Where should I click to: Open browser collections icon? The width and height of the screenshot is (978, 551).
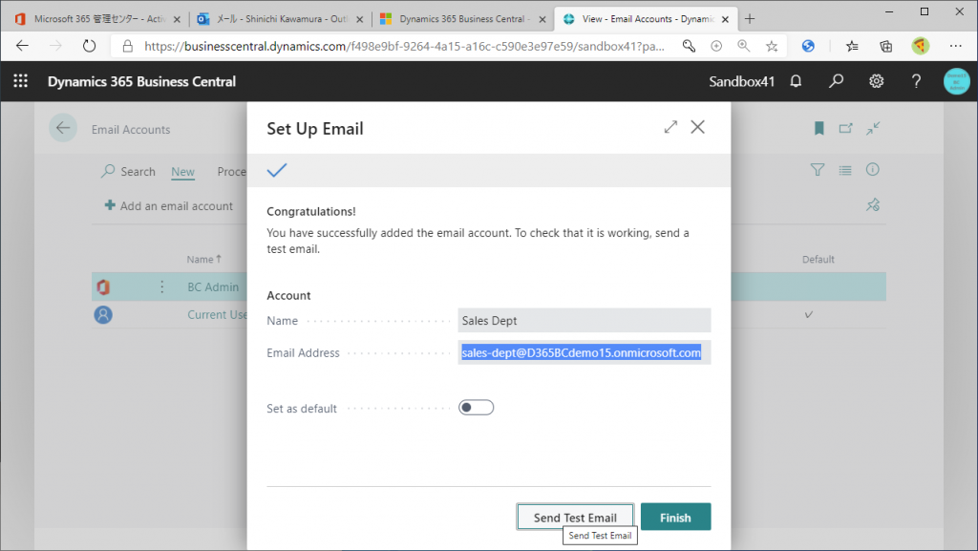[x=885, y=46]
